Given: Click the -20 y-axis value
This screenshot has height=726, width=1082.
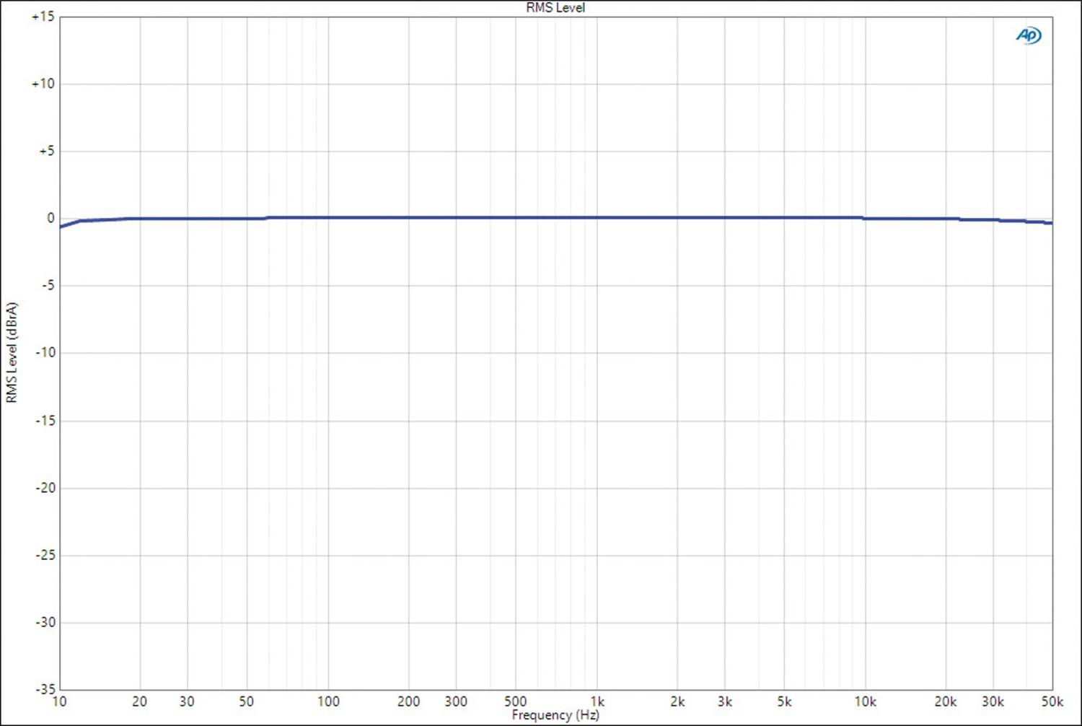Looking at the screenshot, I should (x=45, y=488).
